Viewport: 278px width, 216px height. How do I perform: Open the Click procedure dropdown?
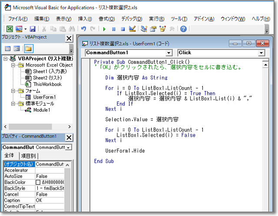(261, 53)
